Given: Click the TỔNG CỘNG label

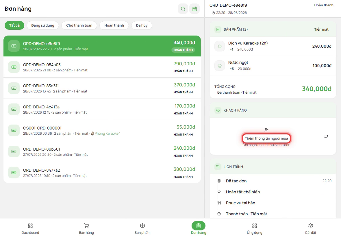Looking at the screenshot, I should 225,86.
